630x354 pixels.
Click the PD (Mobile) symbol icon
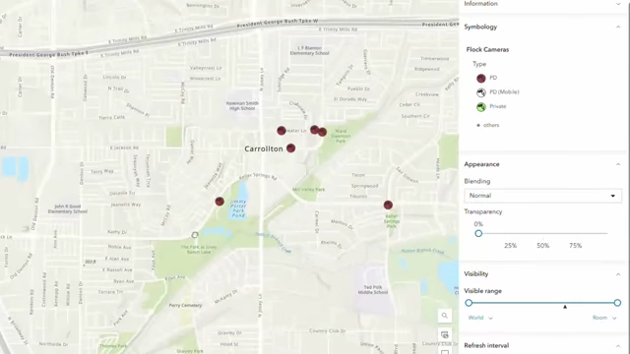[x=481, y=92]
